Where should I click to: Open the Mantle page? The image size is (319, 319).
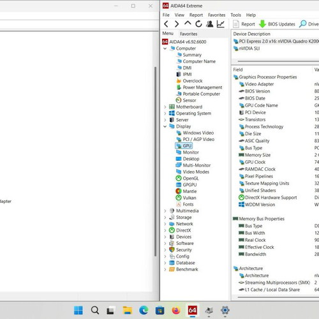(186, 191)
